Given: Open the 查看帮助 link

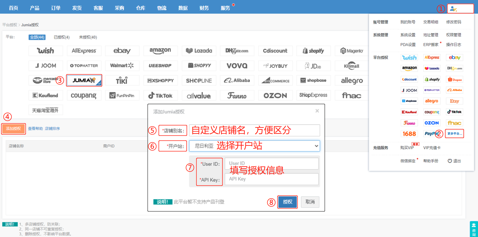Looking at the screenshot, I should pos(35,129).
